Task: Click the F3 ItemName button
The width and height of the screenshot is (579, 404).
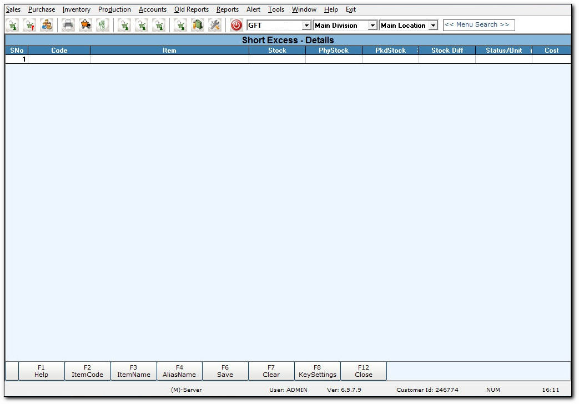Action: [134, 371]
